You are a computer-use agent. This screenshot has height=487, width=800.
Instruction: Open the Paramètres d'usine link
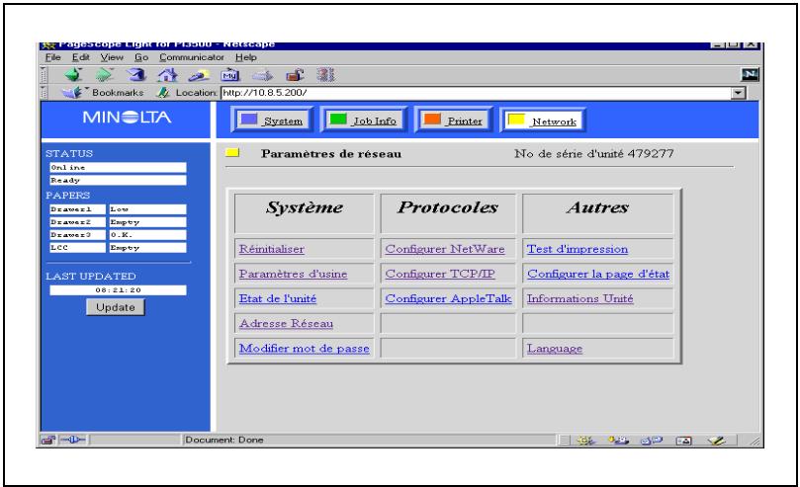click(293, 274)
